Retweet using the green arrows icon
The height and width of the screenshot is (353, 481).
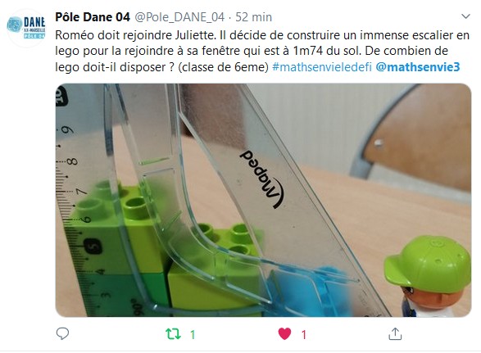click(174, 334)
